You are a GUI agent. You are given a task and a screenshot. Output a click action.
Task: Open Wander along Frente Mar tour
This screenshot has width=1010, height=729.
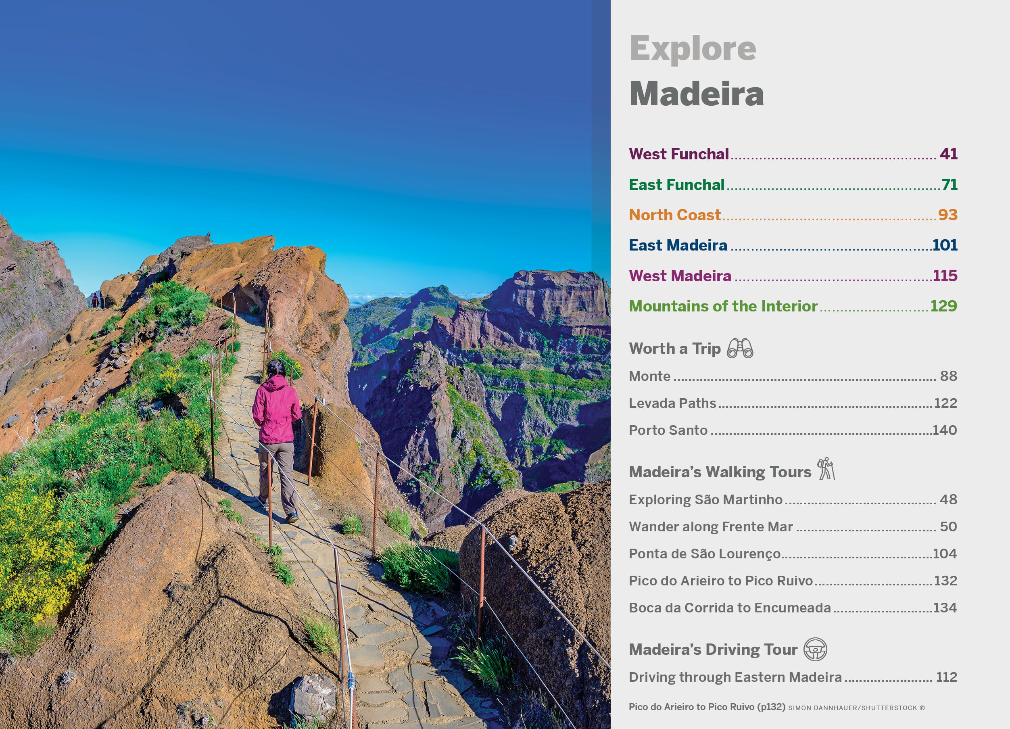(x=793, y=527)
